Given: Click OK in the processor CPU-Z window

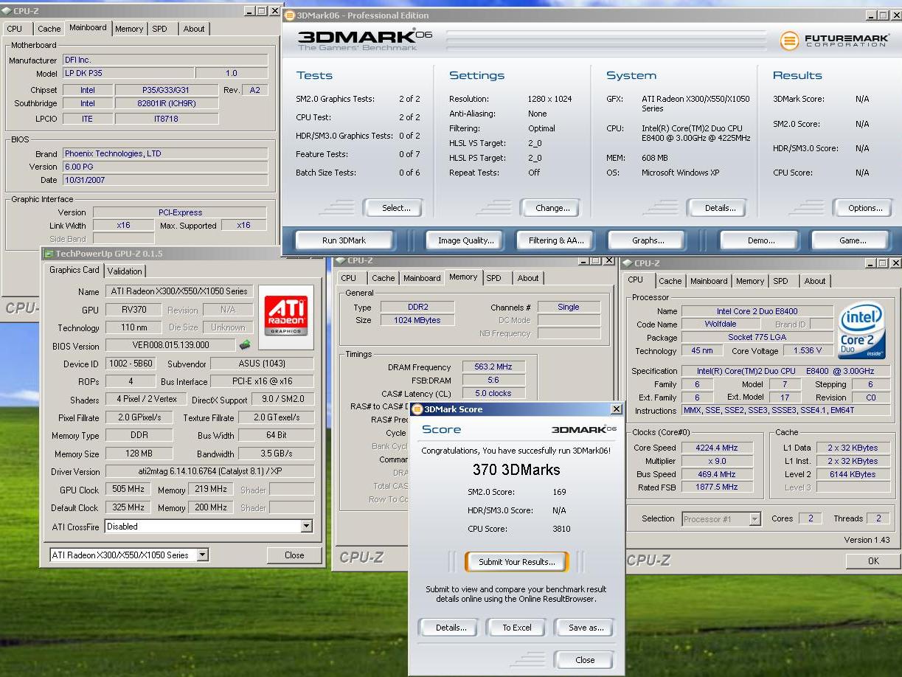Looking at the screenshot, I should 873,561.
